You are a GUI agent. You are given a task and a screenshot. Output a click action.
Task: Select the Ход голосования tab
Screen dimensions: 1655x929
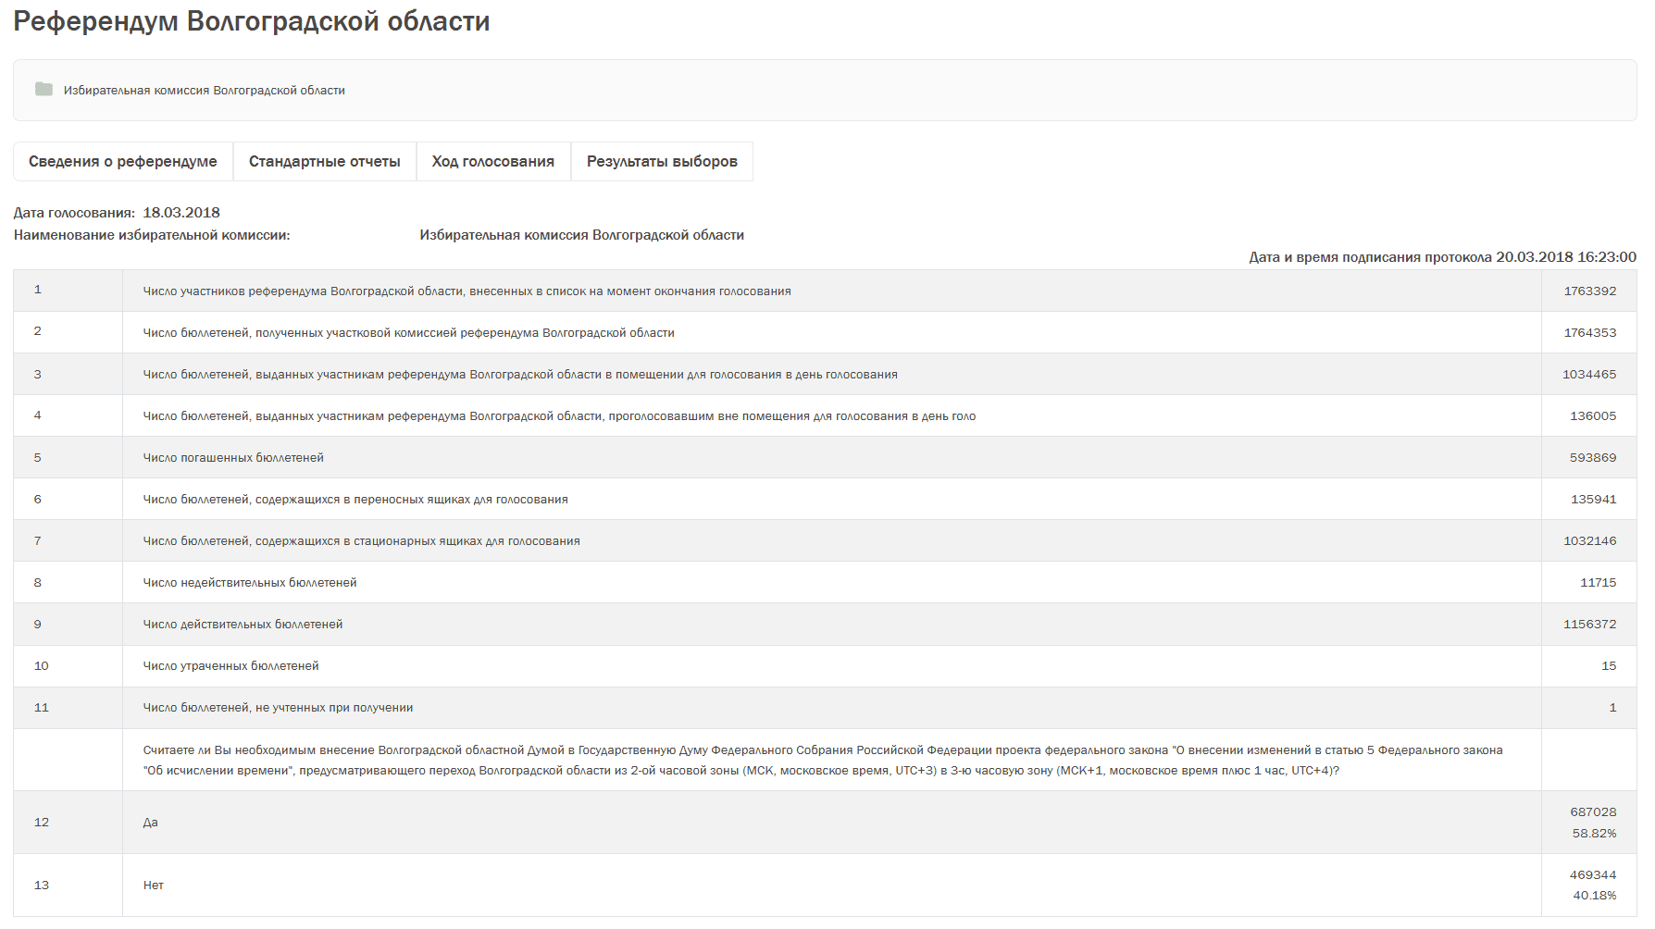pos(493,162)
